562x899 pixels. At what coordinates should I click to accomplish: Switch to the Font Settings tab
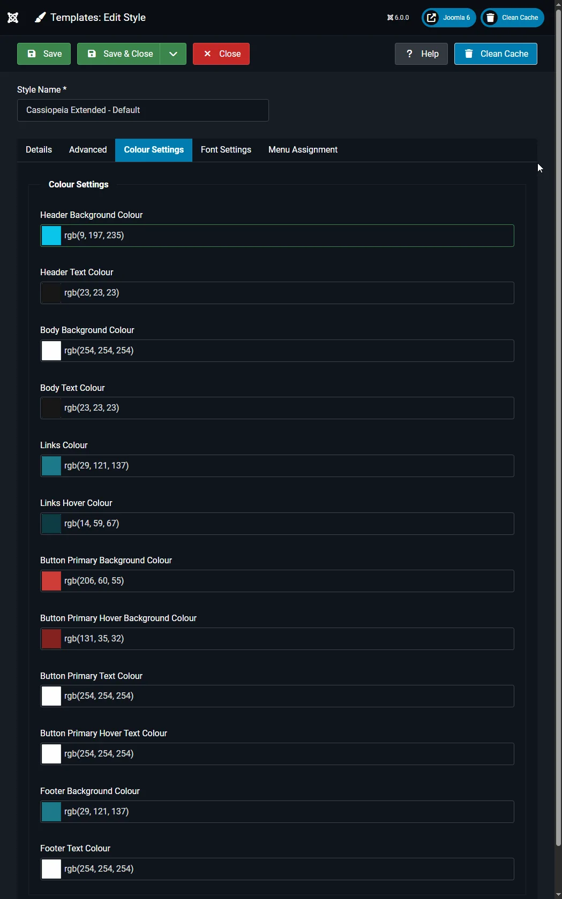tap(226, 150)
